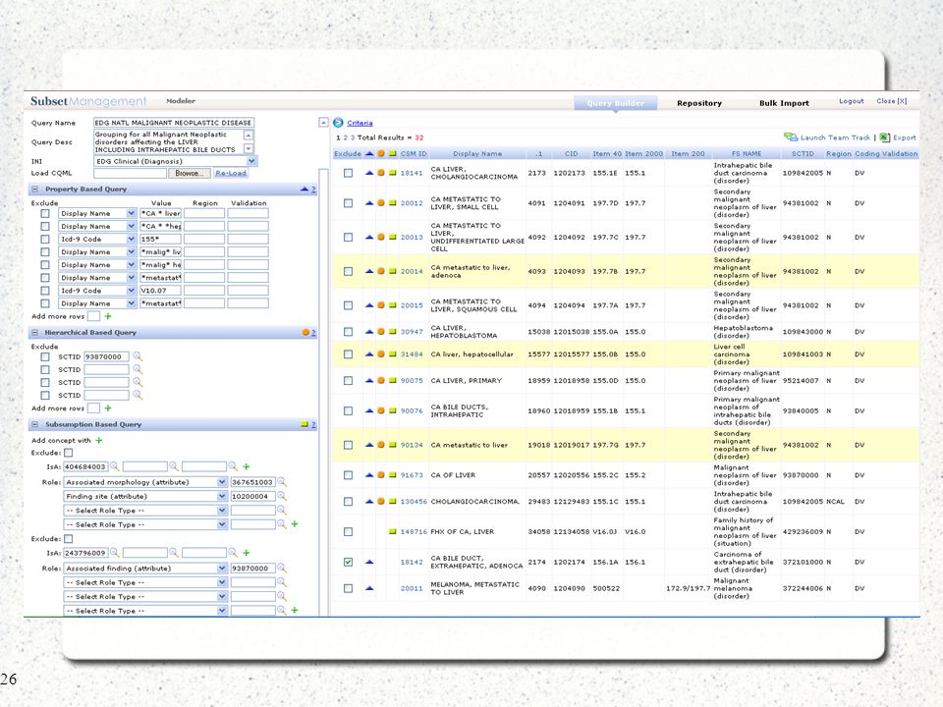Screen dimensions: 943x707
Task: Check Exclude for CA liver, hepatocellular row
Action: pos(348,354)
